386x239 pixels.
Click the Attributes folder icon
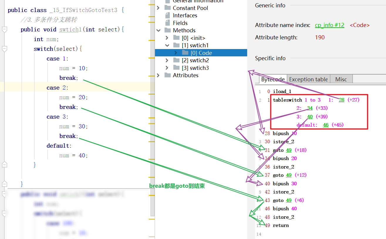(x=168, y=75)
